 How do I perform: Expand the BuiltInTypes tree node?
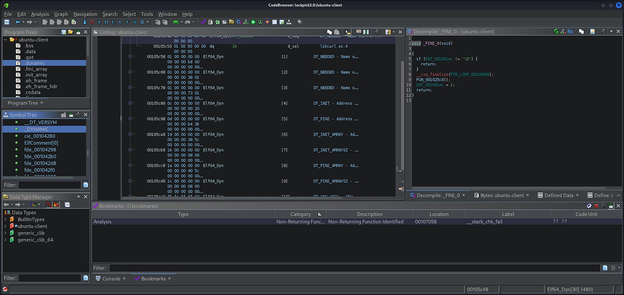pyautogui.click(x=6, y=219)
